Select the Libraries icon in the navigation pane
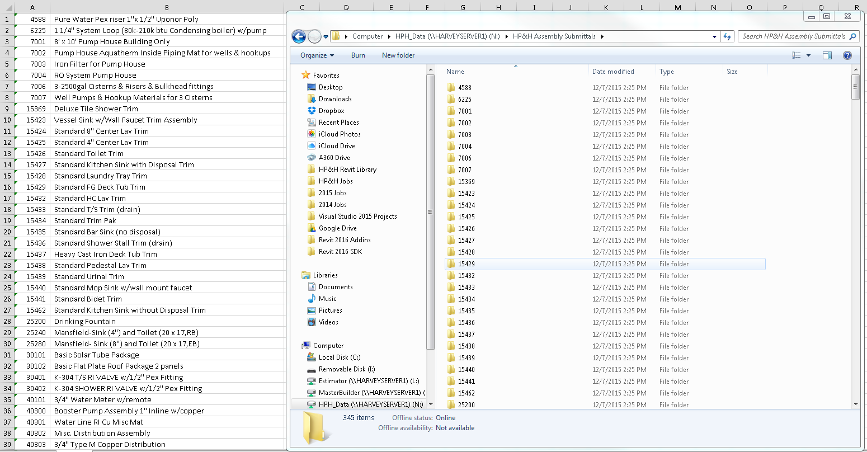The width and height of the screenshot is (867, 452). coord(305,275)
